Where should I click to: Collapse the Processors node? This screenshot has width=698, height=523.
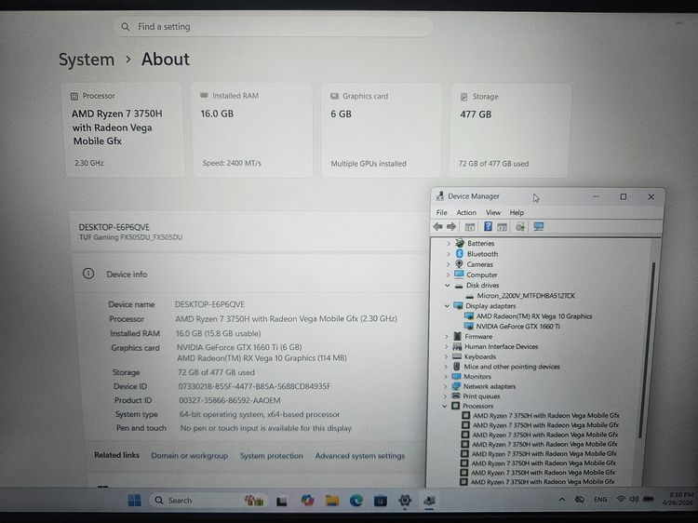point(444,406)
